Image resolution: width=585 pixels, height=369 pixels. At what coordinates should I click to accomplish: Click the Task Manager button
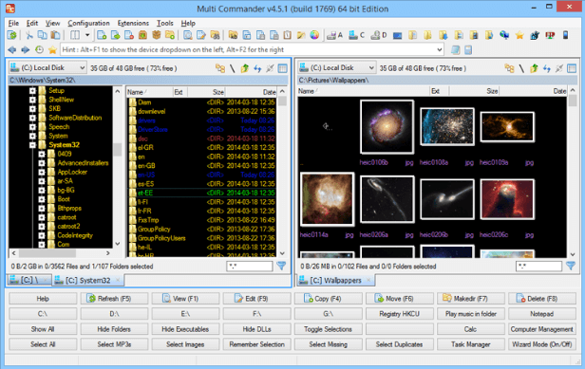coord(470,344)
